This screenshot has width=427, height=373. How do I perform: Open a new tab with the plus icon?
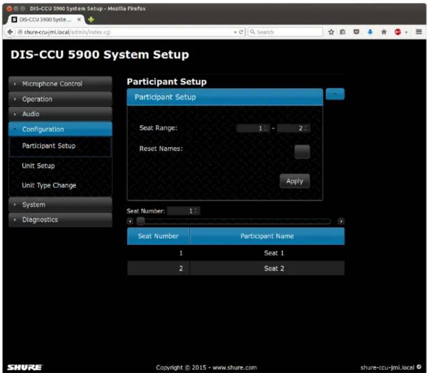[91, 19]
